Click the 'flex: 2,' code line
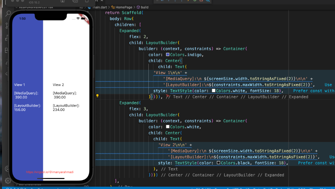This screenshot has height=189, width=335. (x=138, y=37)
